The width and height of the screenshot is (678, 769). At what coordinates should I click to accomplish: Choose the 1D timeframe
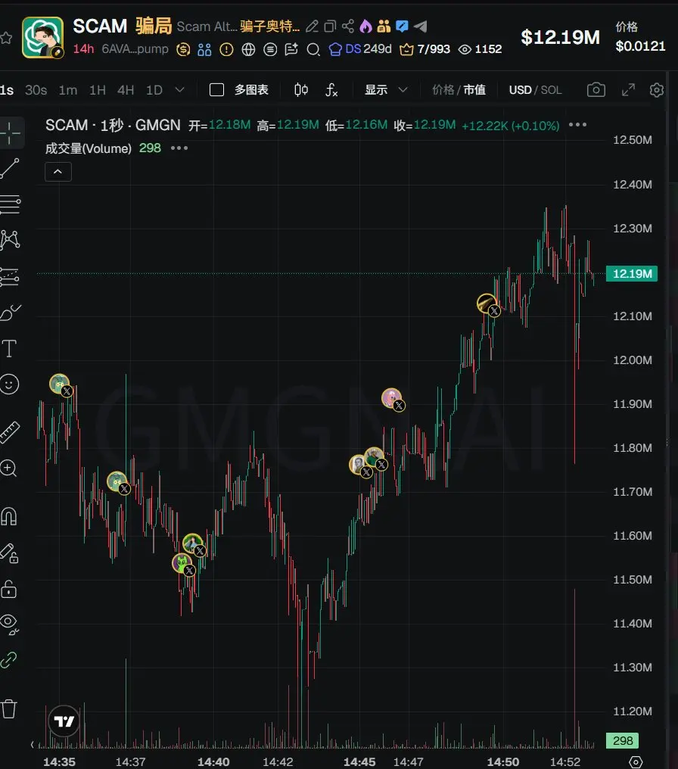[x=154, y=90]
